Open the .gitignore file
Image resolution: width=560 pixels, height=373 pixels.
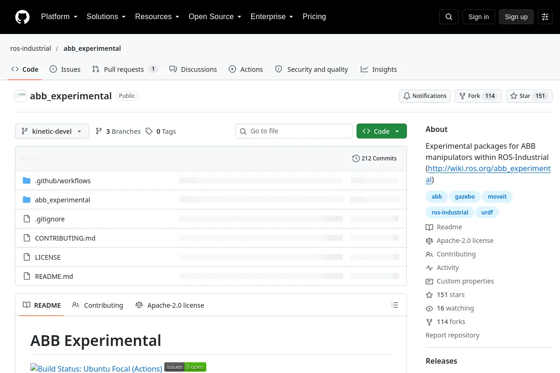click(x=50, y=219)
